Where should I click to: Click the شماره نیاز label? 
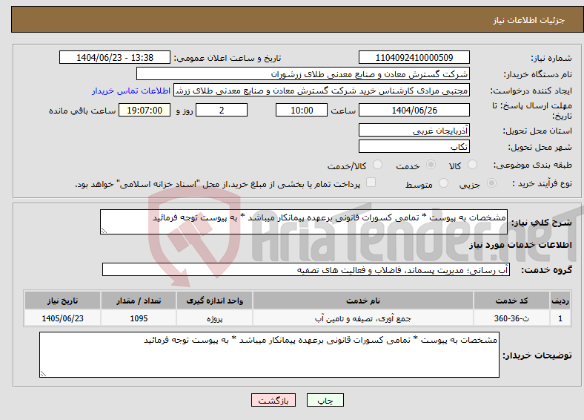point(551,58)
